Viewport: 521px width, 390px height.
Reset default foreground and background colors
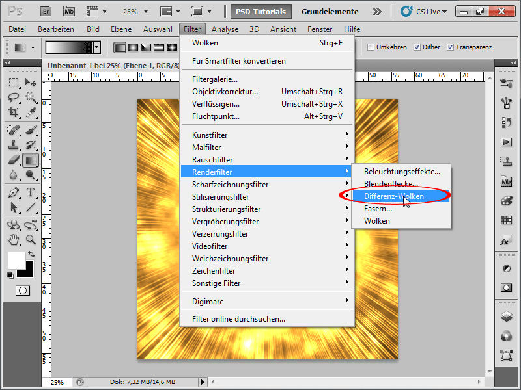pos(10,275)
